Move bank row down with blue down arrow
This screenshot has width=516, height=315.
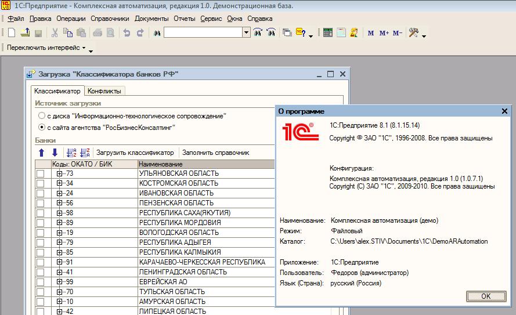tap(55, 153)
